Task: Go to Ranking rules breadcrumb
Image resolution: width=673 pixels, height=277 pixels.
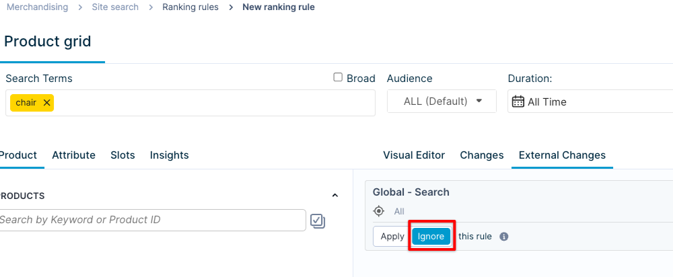Action: click(190, 7)
